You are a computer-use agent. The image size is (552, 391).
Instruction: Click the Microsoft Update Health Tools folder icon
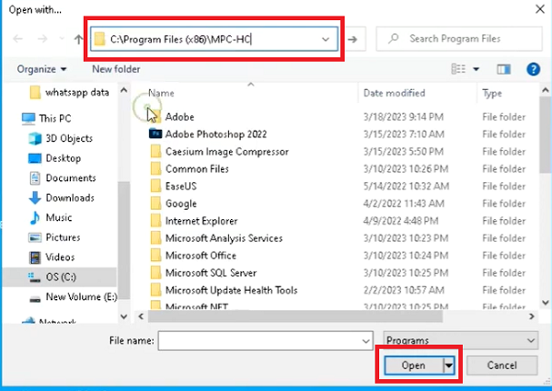155,290
